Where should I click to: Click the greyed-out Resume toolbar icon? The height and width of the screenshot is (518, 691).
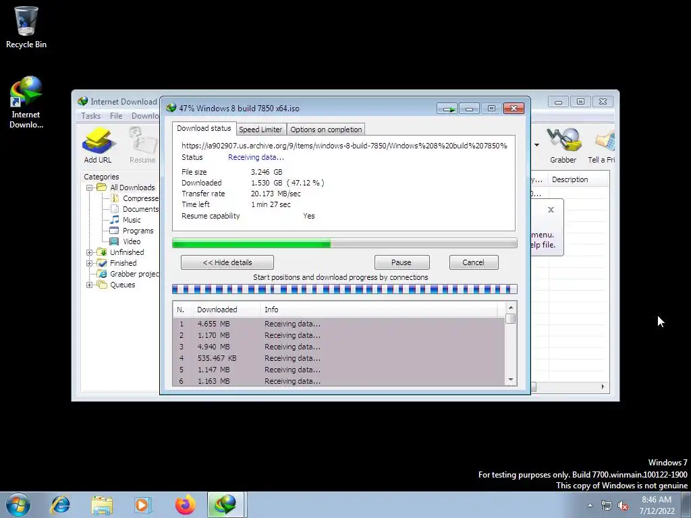point(143,146)
